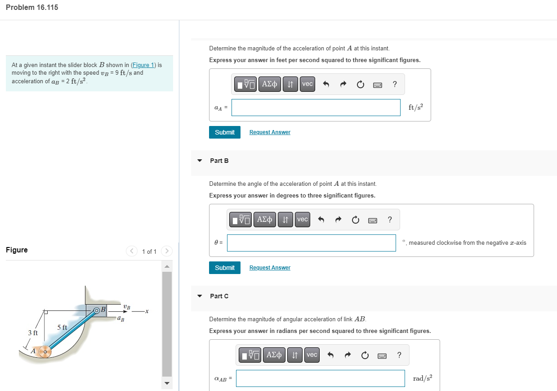Submit the Part A answer
Viewport: 557px width, 391px height.
[224, 132]
